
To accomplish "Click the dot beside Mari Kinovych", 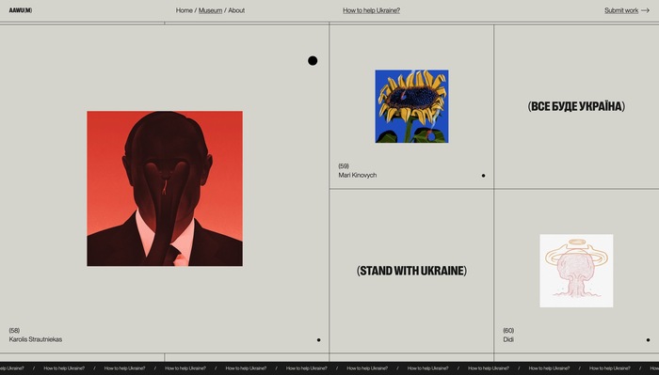I will 483,176.
